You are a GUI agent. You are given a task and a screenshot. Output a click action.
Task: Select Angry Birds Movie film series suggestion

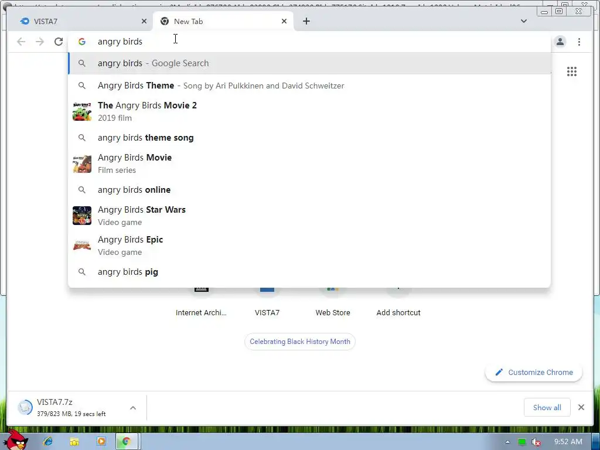pyautogui.click(x=309, y=164)
